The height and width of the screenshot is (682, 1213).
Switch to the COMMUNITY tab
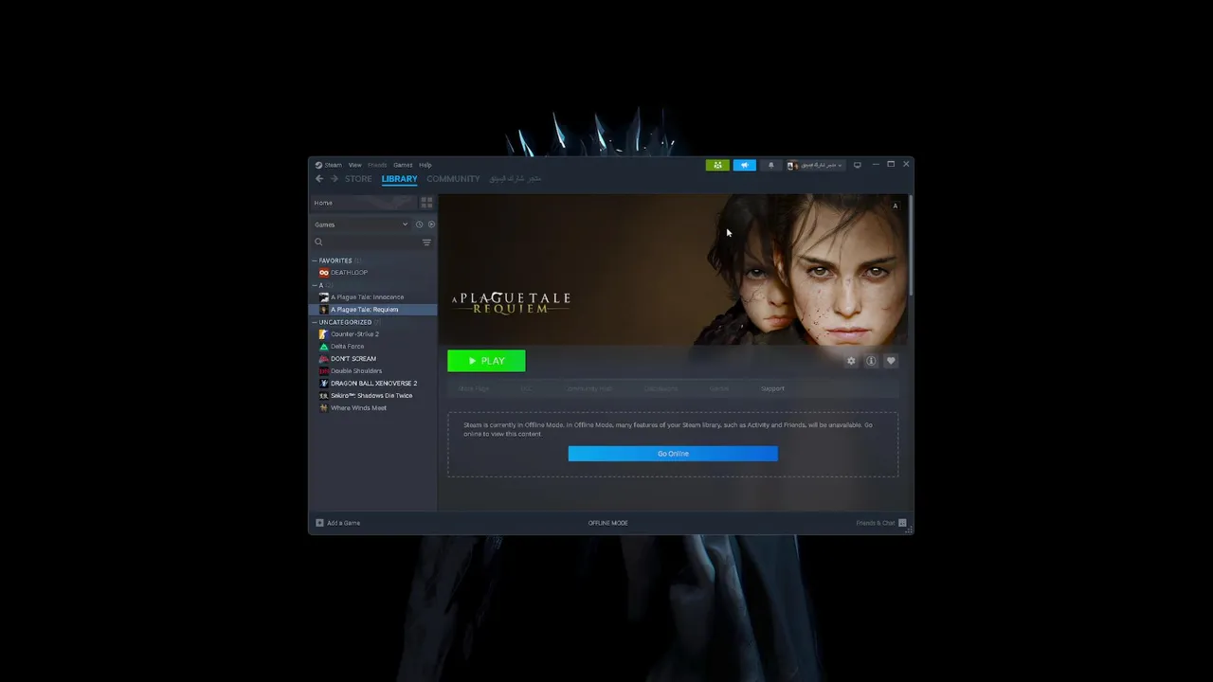[x=453, y=179]
